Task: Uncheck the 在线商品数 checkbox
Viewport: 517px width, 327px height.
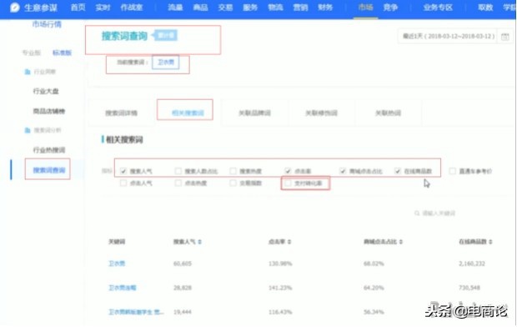Action: coord(397,171)
